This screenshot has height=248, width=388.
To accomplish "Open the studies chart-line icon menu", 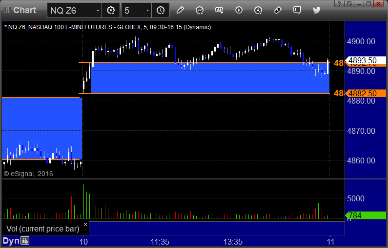I will tap(200, 10).
